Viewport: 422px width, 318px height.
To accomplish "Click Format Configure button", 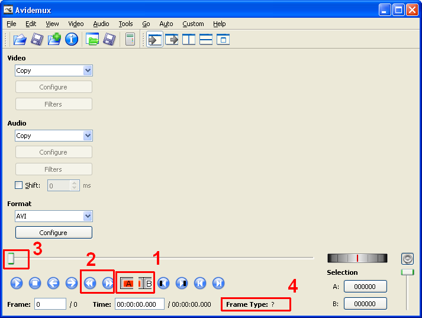I will pyautogui.click(x=54, y=233).
